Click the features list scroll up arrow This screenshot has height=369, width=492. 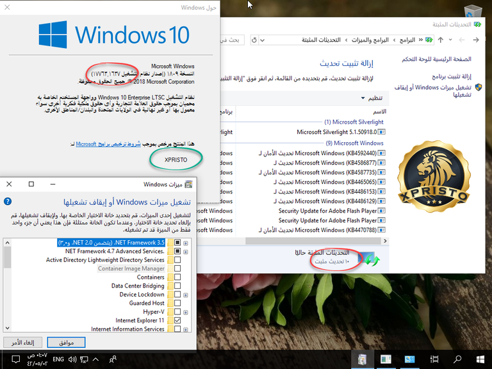[7, 243]
